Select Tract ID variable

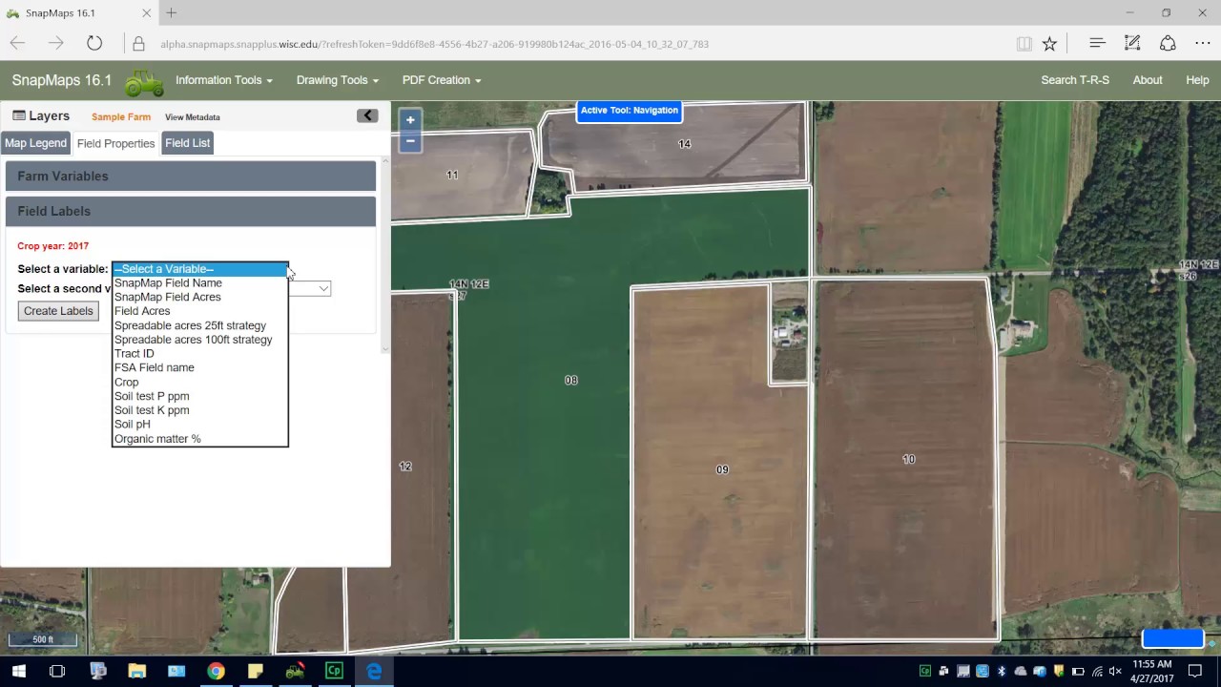(x=199, y=353)
